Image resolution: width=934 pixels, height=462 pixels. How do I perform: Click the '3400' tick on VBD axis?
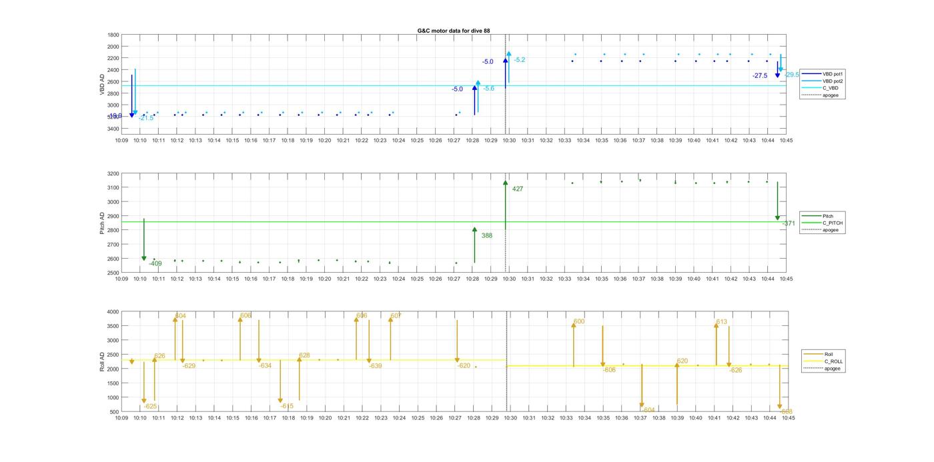click(113, 128)
